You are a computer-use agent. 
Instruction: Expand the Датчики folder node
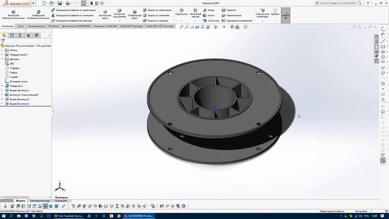2,59
